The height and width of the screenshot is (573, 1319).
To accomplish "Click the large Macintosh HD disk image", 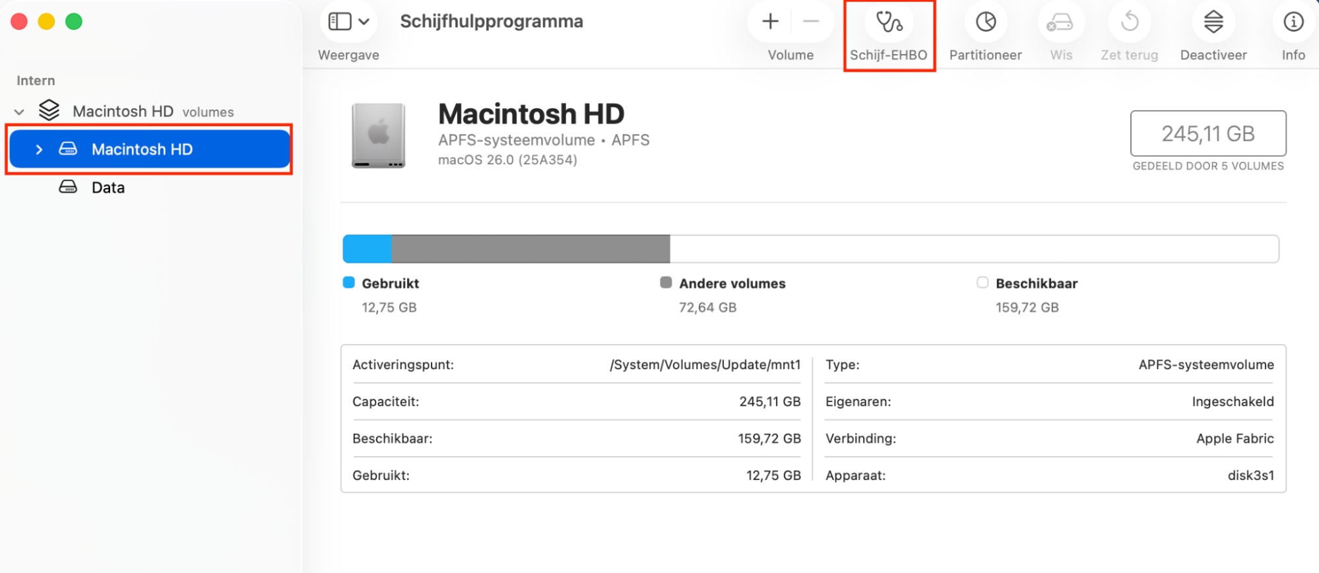I will click(x=378, y=135).
